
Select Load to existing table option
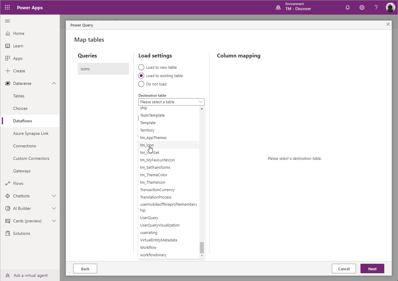point(141,76)
